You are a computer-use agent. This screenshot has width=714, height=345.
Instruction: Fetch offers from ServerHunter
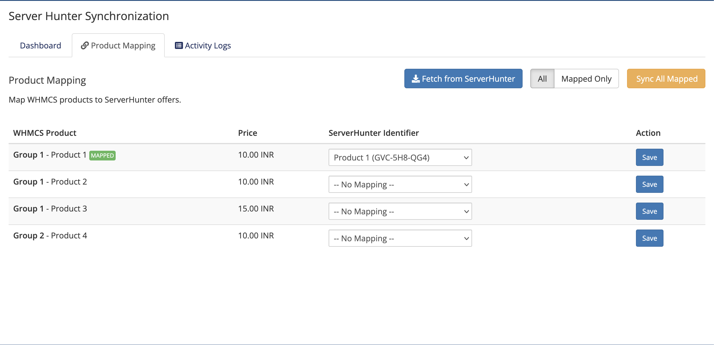click(463, 79)
